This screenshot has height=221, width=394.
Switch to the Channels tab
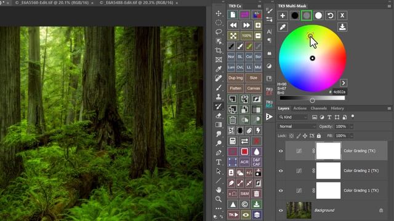(x=319, y=108)
